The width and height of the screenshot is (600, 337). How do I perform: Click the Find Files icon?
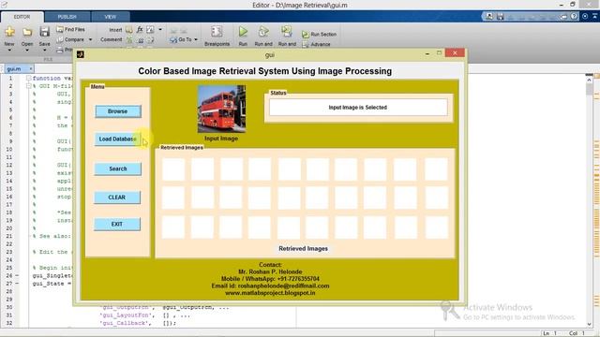pos(60,29)
